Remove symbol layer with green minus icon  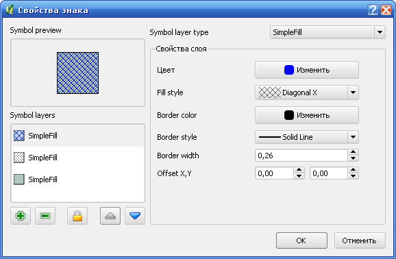pos(45,216)
